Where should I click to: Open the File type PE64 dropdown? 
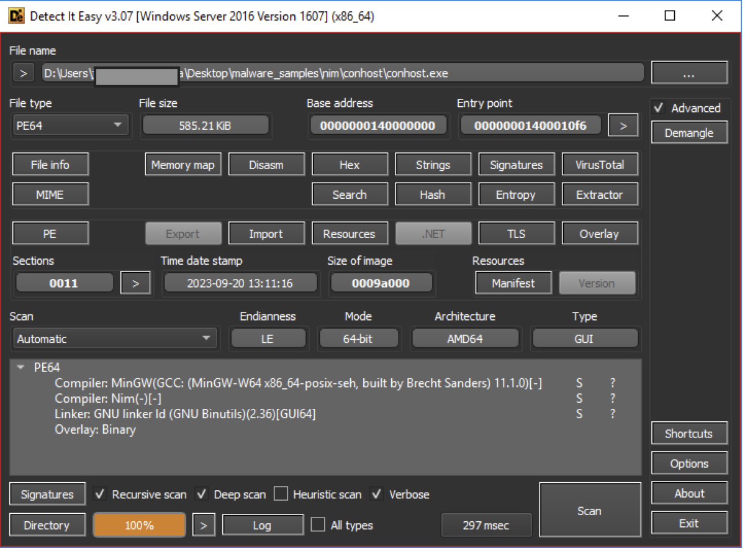(x=70, y=126)
